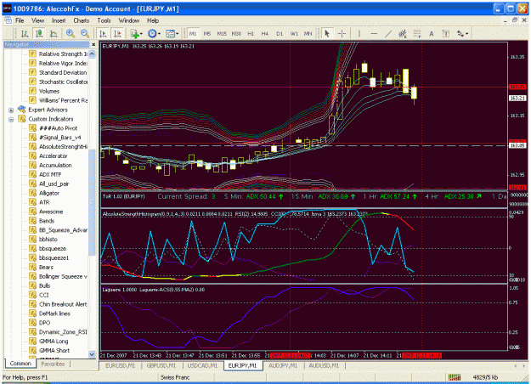The height and width of the screenshot is (384, 531).
Task: Open the Common tab in Navigator
Action: [20, 364]
